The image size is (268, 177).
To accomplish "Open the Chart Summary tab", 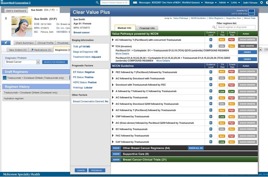I will [25, 43].
